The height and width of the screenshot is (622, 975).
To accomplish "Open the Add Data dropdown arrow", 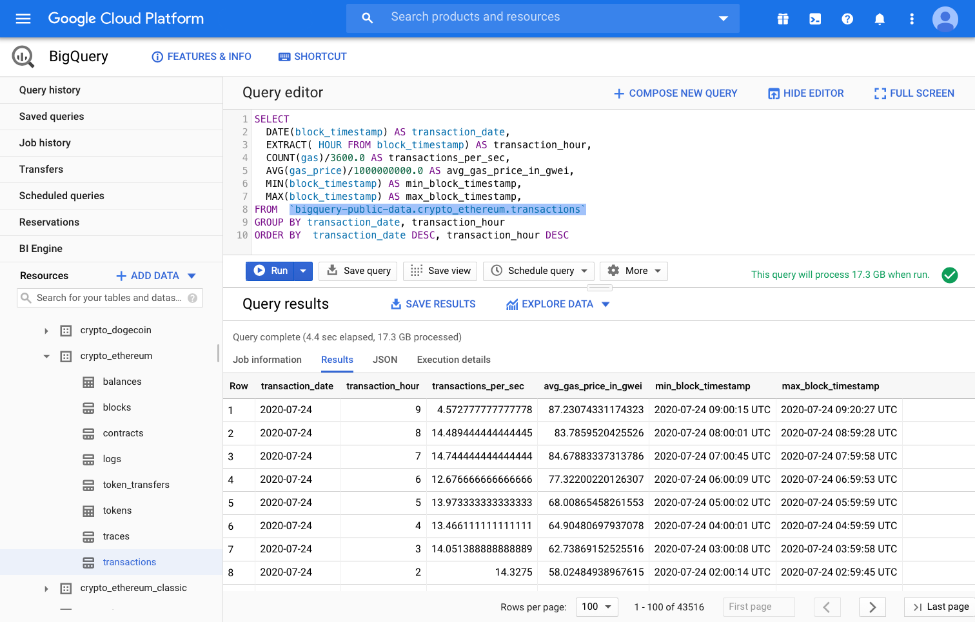I will (x=192, y=276).
